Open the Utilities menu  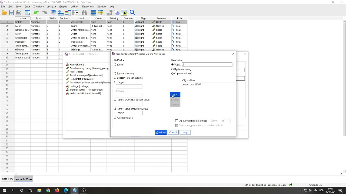click(75, 6)
